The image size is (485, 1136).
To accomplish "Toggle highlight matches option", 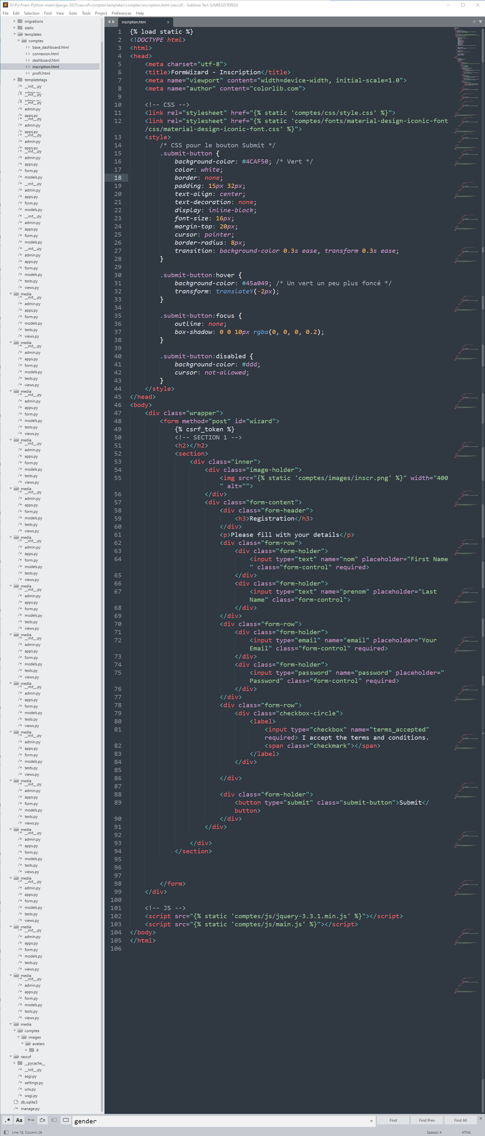I will (66, 1120).
